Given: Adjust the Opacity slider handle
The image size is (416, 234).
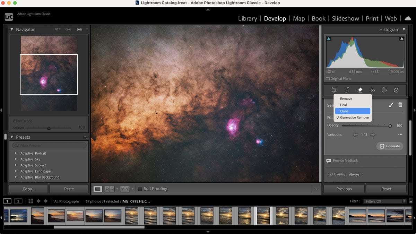Looking at the screenshot, I should coord(390,126).
